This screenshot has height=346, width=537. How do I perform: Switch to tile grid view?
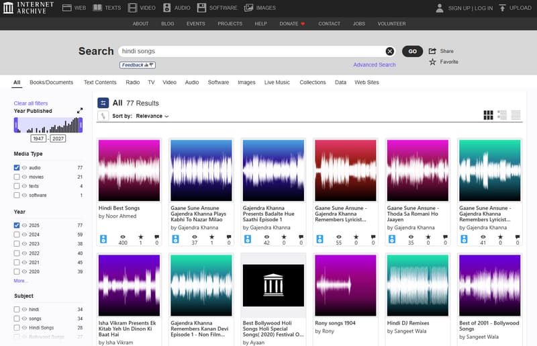(488, 115)
